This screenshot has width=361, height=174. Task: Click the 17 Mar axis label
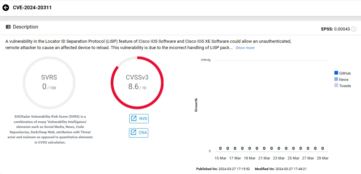(x=235, y=158)
